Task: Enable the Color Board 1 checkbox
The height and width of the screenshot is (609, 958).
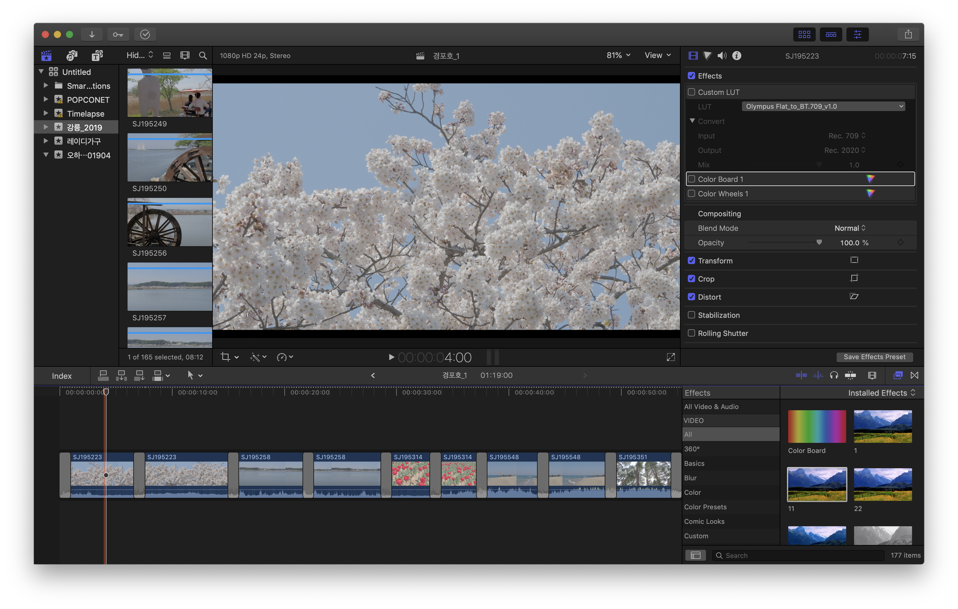Action: (x=691, y=179)
